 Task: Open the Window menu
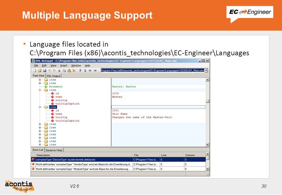point(76,66)
